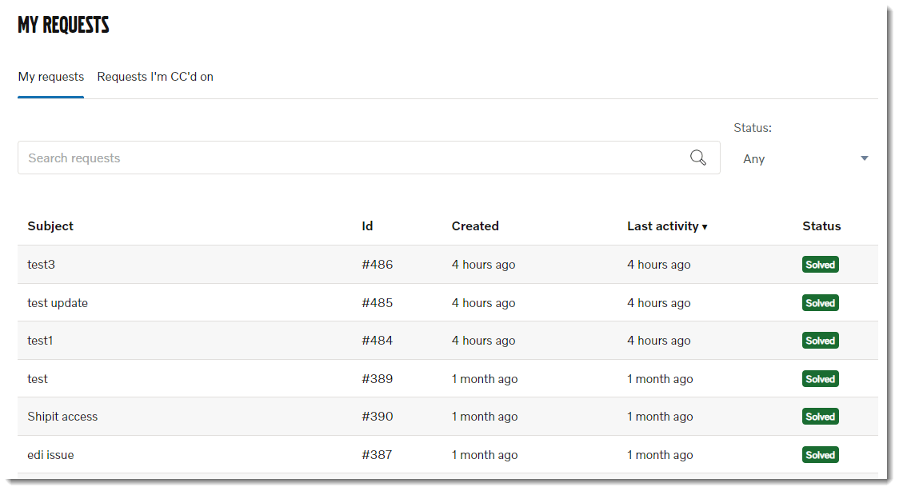Open Requests I'm CC'd on tab

pyautogui.click(x=155, y=77)
